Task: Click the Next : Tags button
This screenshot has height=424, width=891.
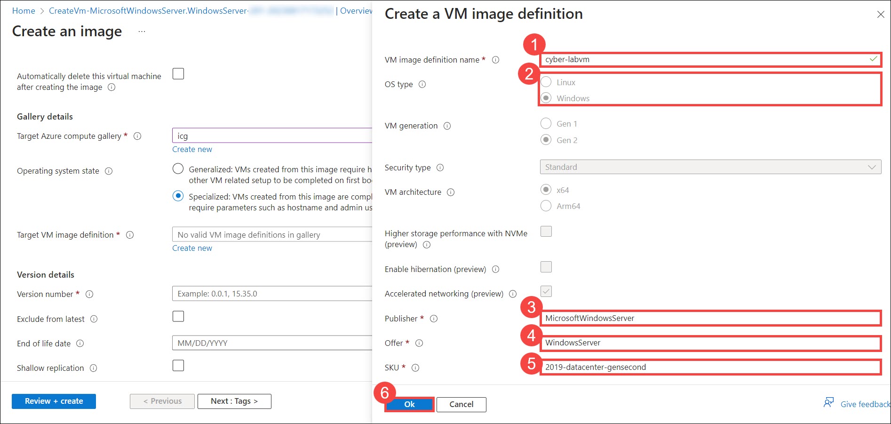Action: point(234,401)
